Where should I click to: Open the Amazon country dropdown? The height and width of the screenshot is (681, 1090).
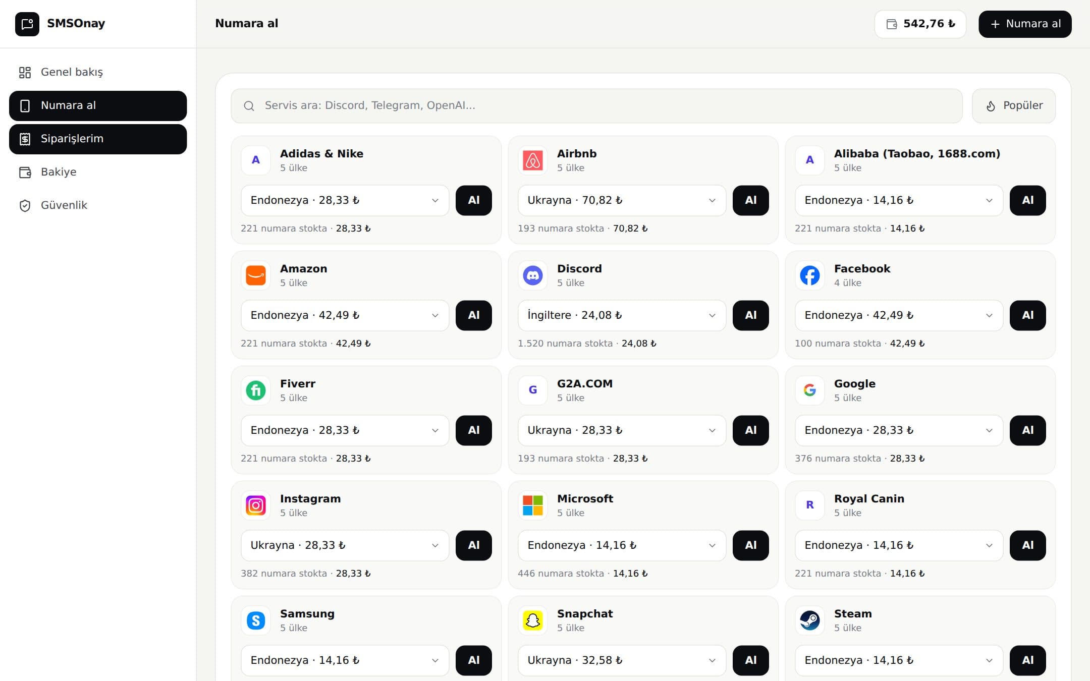click(x=345, y=315)
